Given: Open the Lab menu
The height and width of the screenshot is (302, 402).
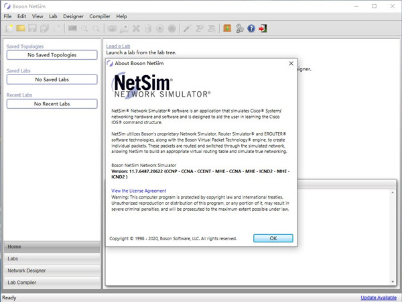Looking at the screenshot, I should 53,16.
